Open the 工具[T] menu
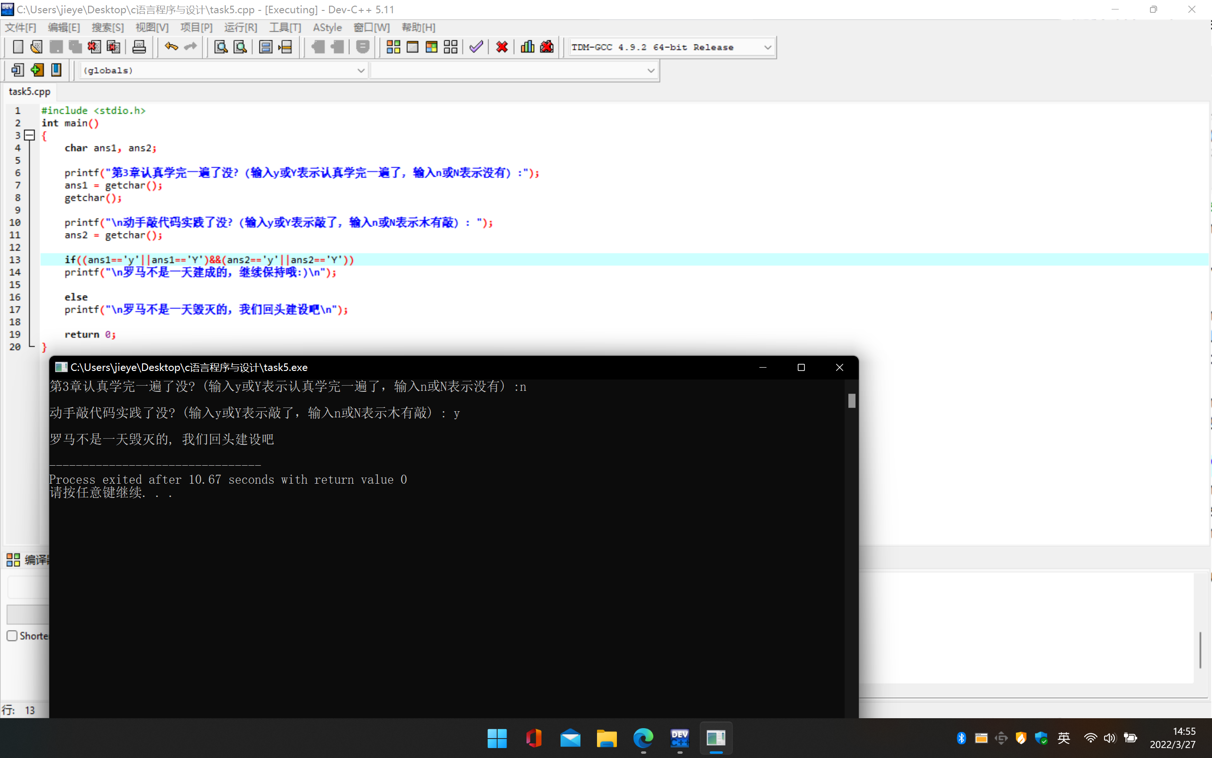The image size is (1212, 758). [285, 27]
